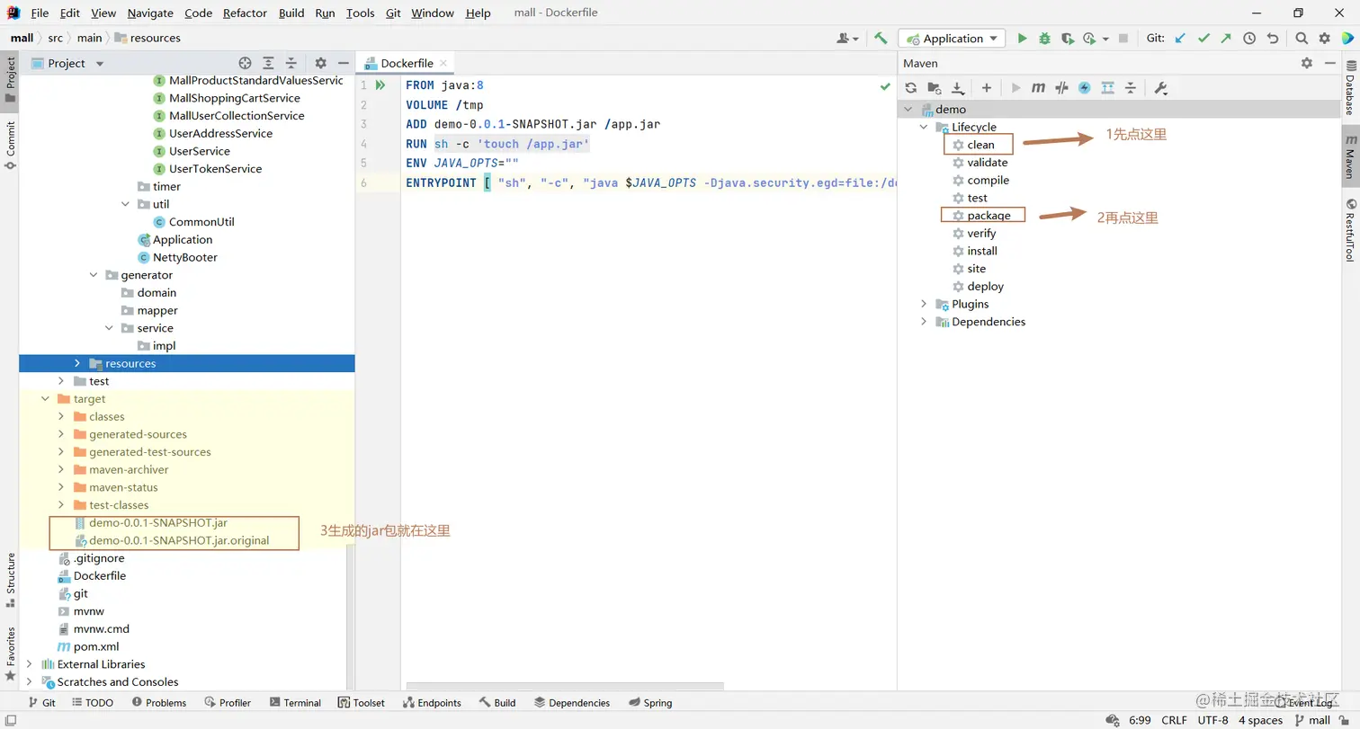Collapse the target folder
Screen dimensions: 1360x729
pos(46,399)
